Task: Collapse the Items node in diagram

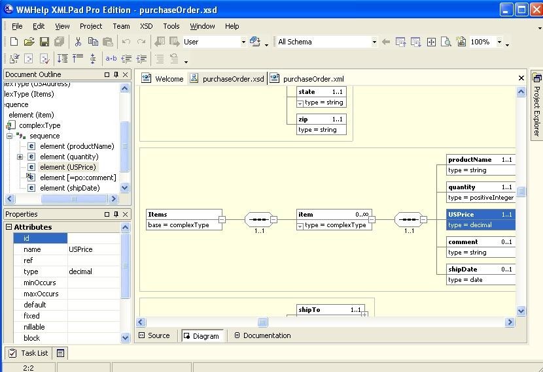Action: click(x=222, y=220)
